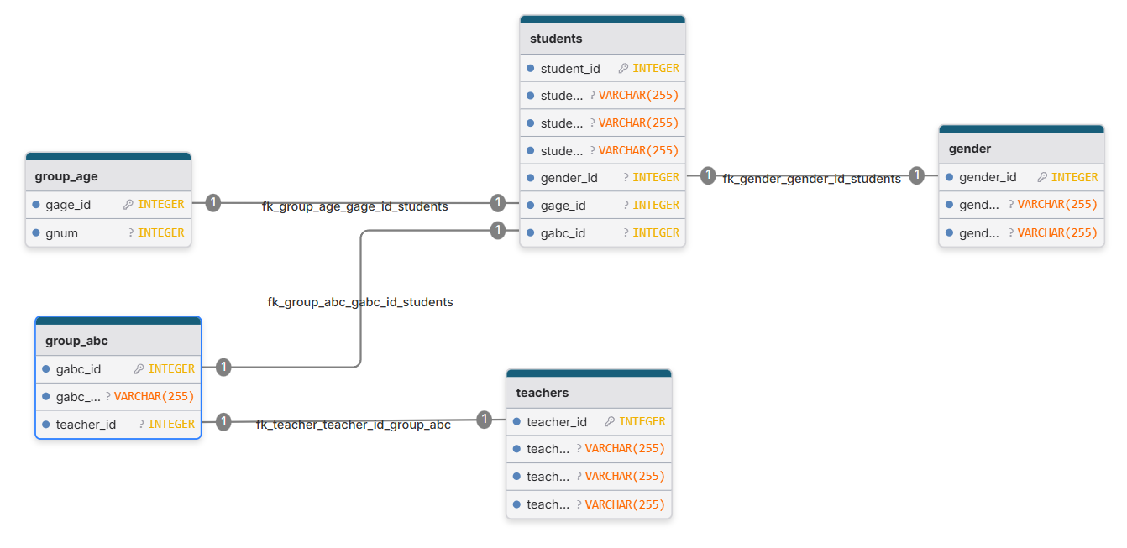This screenshot has height=548, width=1127.
Task: Click the blue dot before gnum
Action: 36,232
